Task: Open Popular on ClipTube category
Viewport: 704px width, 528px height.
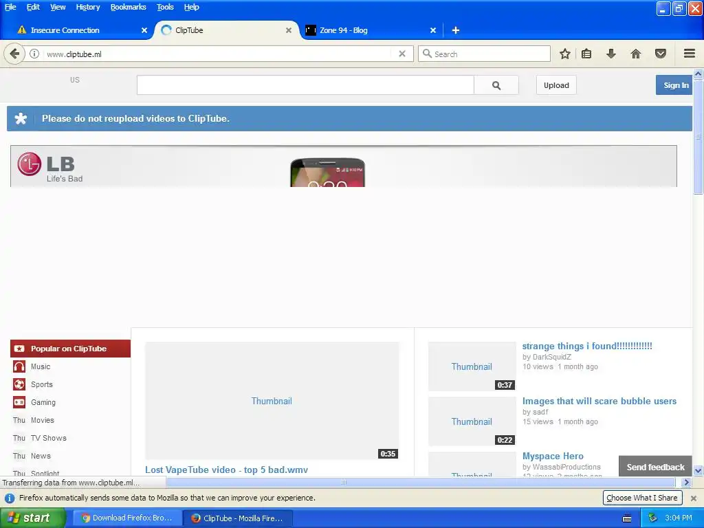Action: pos(71,349)
